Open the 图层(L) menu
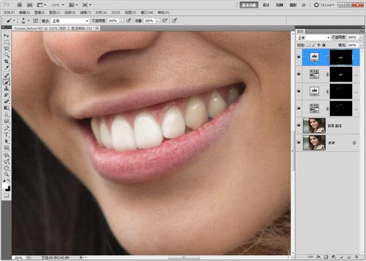Screen dimensions: 366x261 coord(55,13)
